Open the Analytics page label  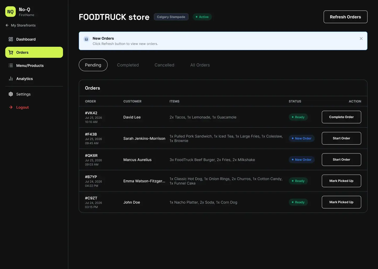click(25, 79)
